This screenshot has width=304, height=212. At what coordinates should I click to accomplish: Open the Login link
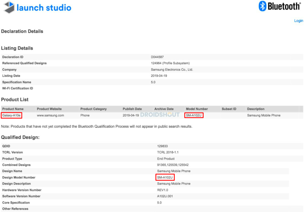pos(298,21)
